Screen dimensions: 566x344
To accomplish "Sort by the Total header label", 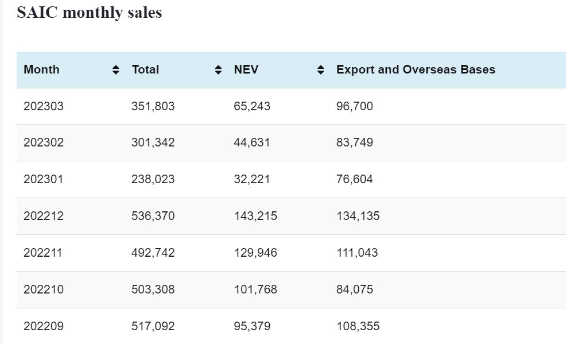I will tap(145, 69).
